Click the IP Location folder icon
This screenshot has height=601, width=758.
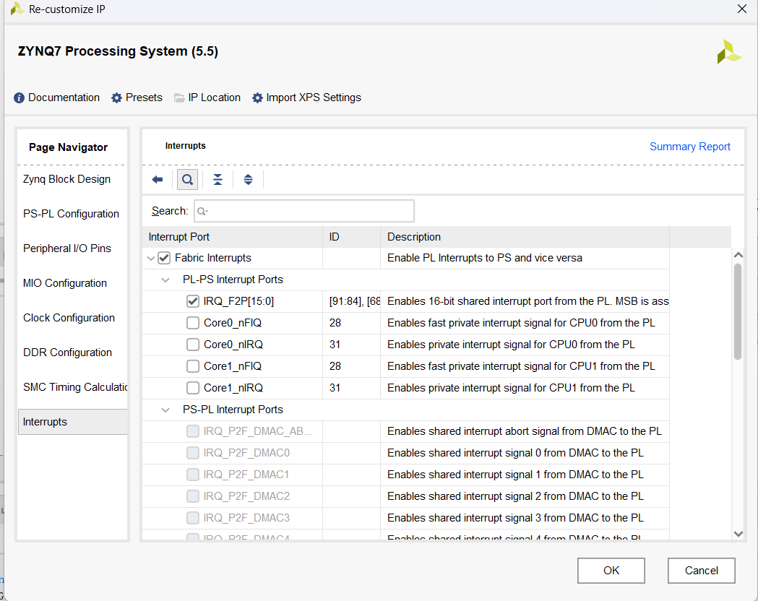[179, 98]
